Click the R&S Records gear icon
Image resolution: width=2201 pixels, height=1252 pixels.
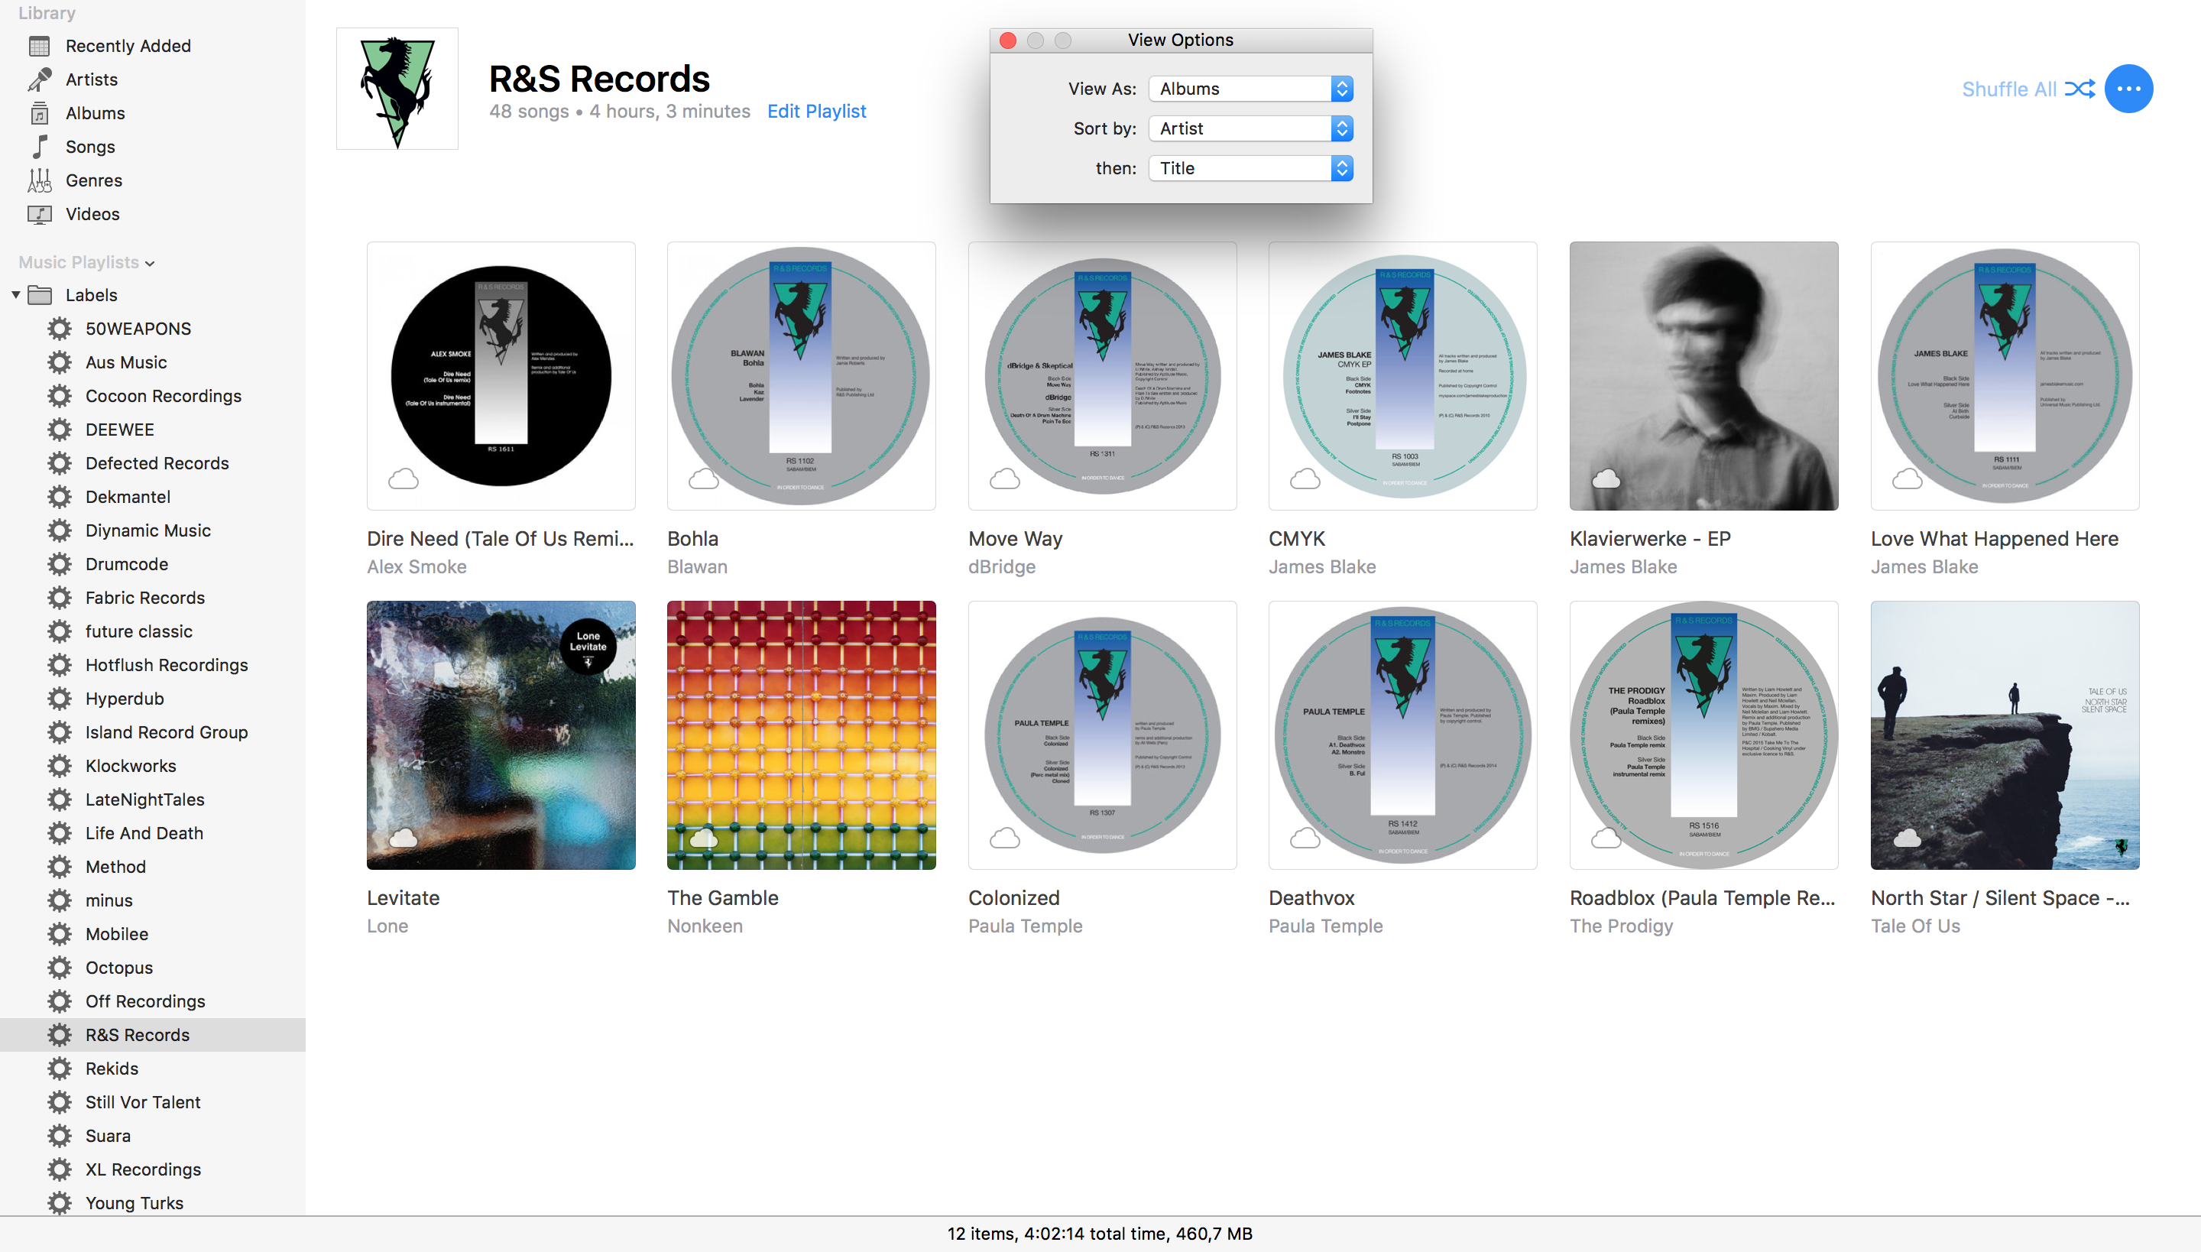[60, 1034]
